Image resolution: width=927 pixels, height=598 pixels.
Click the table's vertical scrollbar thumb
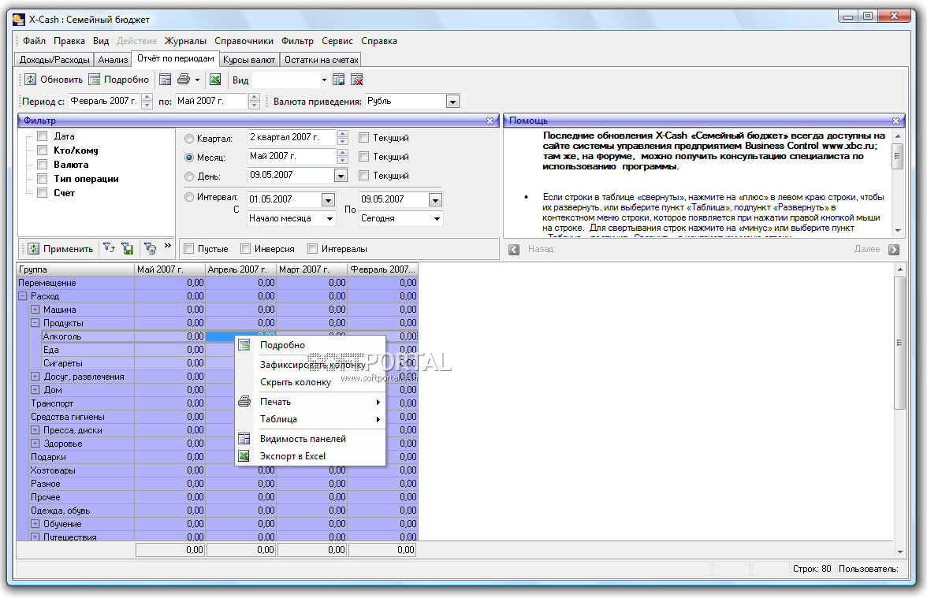point(899,342)
